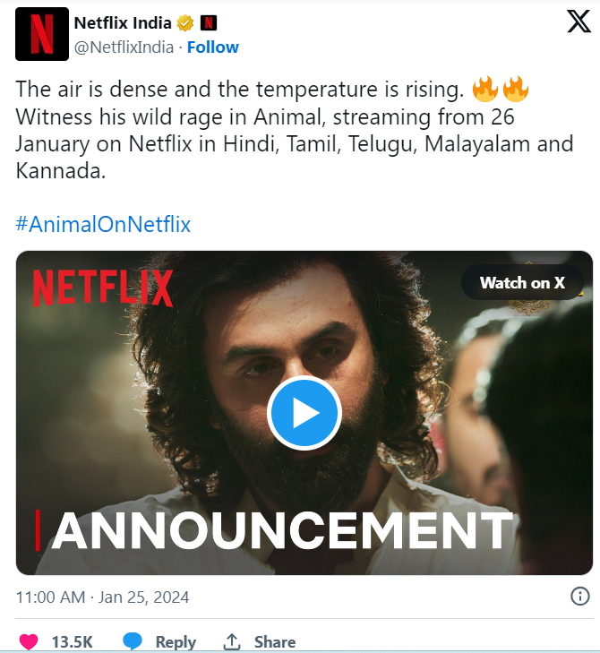Screen dimensions: 600x653
Task: Open the tweet info icon
Action: 579,597
